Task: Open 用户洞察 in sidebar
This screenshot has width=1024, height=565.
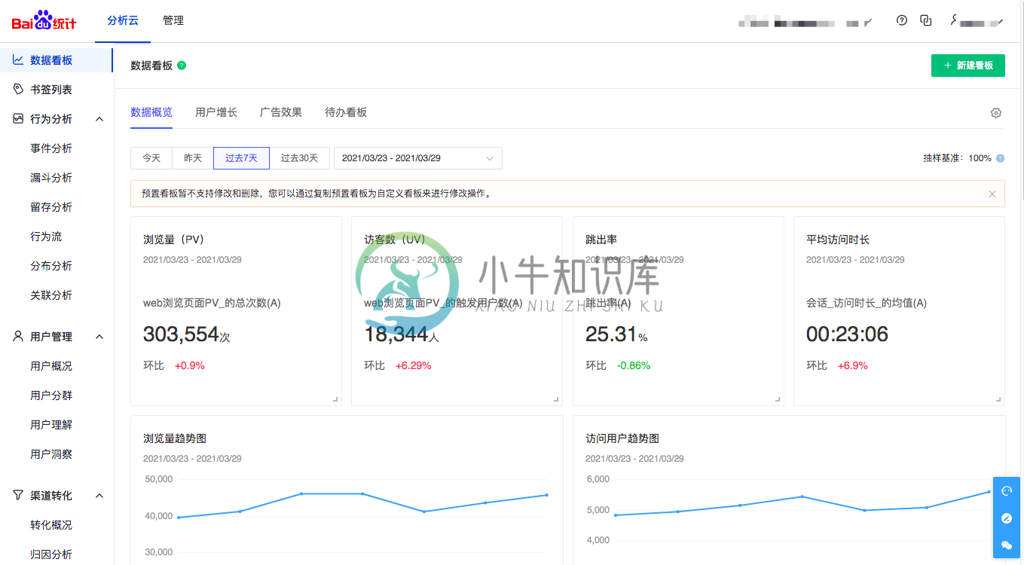Action: (51, 454)
